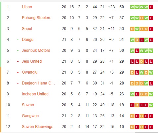Click the red down arrow beside Daejeon Hana
Screen dimensions: 158x133
(x=18, y=83)
